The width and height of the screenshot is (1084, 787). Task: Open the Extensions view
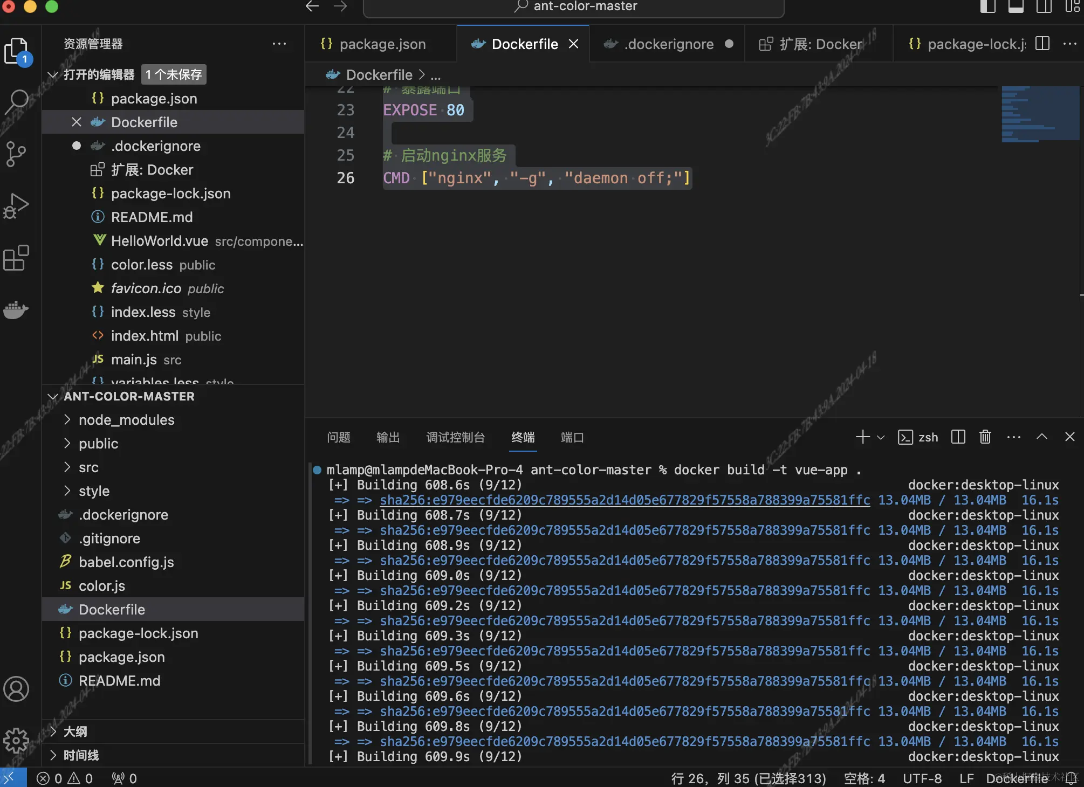tap(16, 258)
